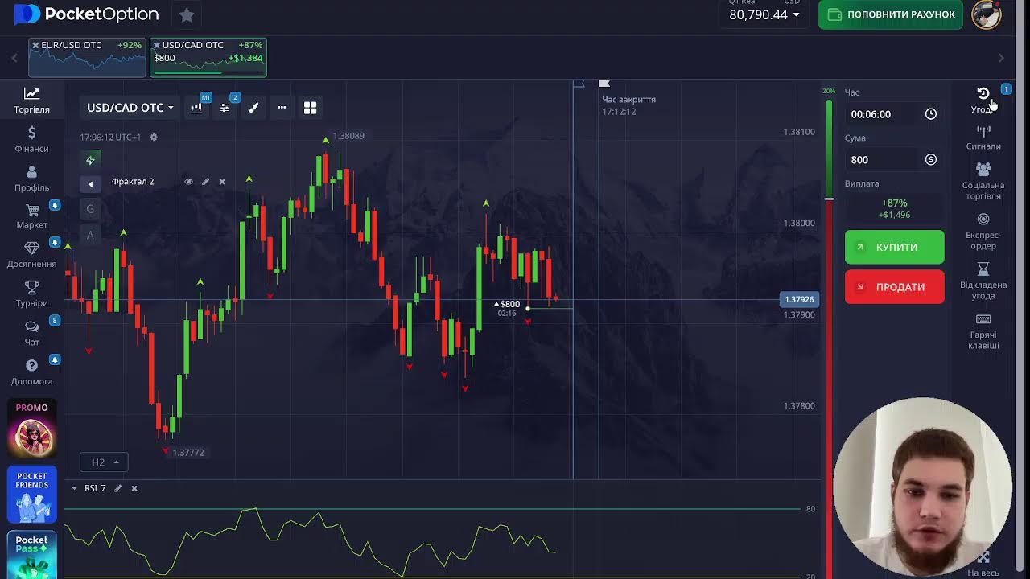The height and width of the screenshot is (579, 1030).
Task: Open Соціальна торгівля panel
Action: [983, 181]
